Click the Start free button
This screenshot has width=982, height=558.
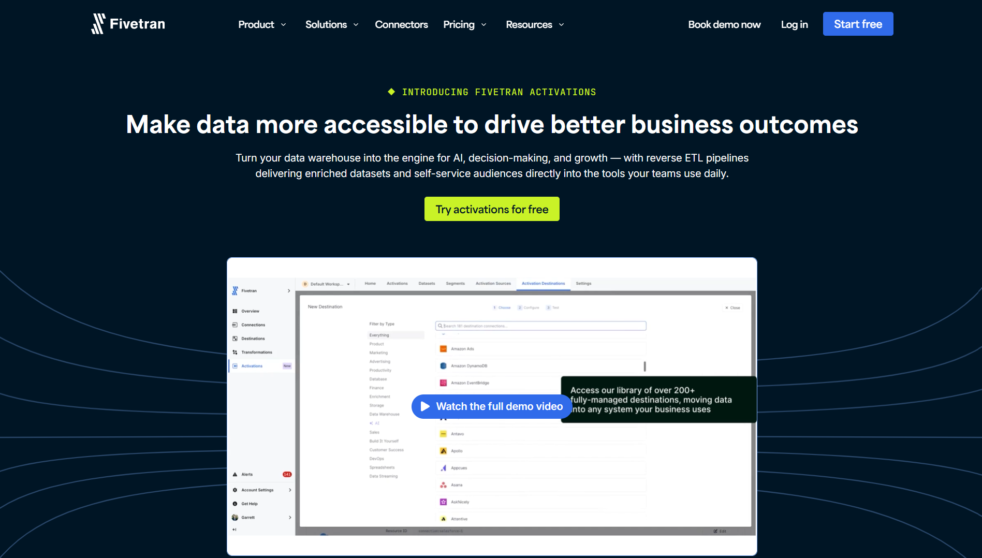(x=858, y=24)
